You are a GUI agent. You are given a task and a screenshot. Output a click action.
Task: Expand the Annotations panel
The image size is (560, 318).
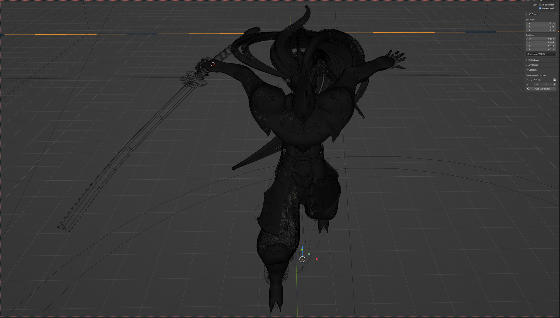point(527,65)
